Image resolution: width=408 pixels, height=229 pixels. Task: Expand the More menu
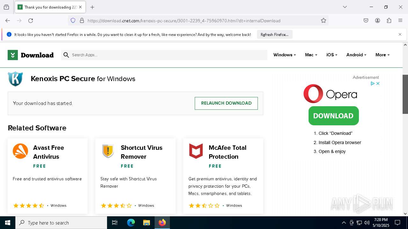pos(382,55)
